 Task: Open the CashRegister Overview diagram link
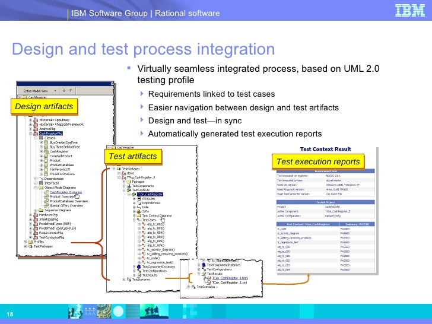[66, 192]
